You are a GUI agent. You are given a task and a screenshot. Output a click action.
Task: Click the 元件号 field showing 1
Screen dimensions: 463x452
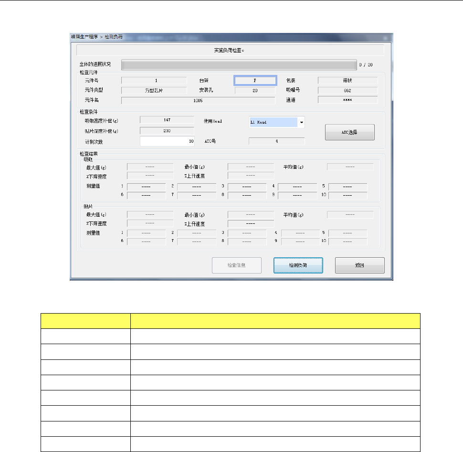tap(154, 80)
